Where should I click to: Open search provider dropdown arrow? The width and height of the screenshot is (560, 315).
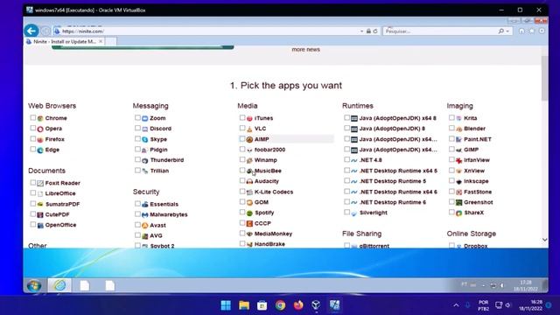[x=507, y=31]
